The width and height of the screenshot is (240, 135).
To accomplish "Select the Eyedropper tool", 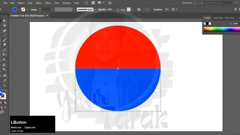I will [4, 81].
